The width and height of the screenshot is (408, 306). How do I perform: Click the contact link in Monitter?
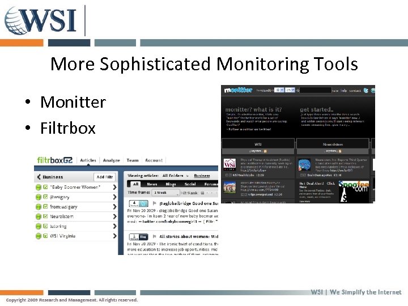tap(355, 91)
